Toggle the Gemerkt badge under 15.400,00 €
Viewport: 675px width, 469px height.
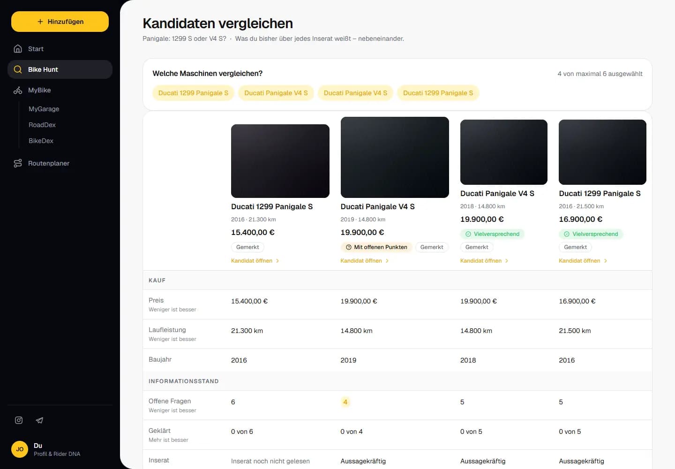[247, 247]
